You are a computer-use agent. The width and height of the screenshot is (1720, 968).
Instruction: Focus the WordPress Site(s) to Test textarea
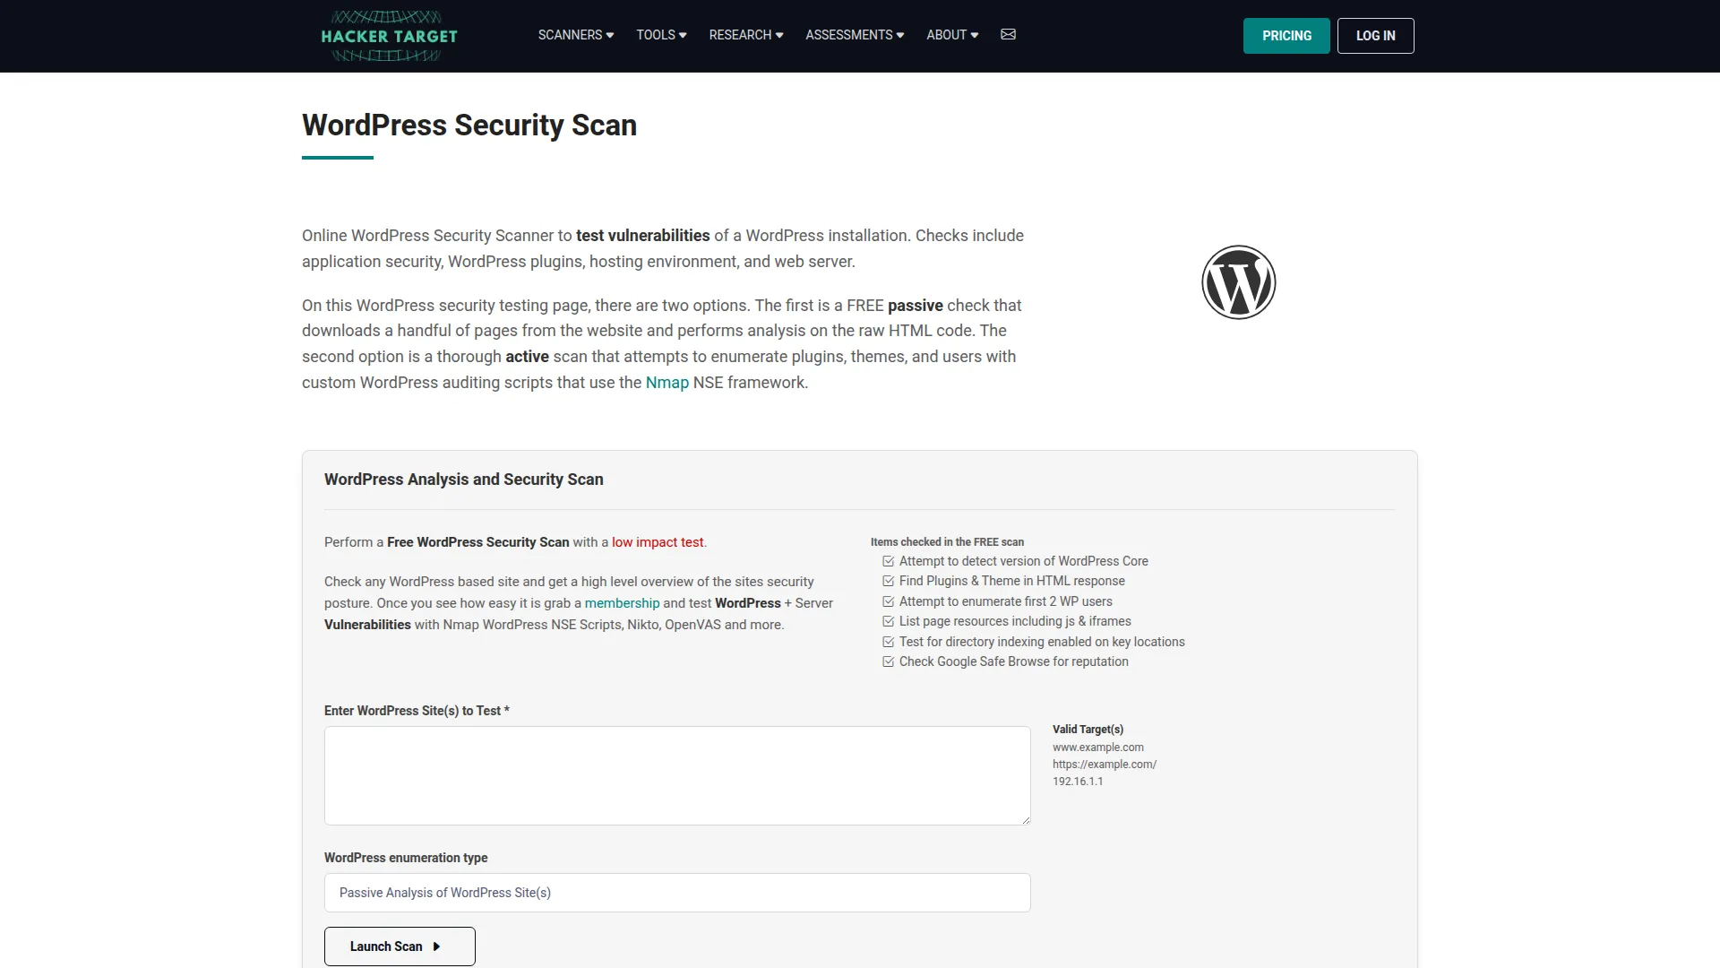pyautogui.click(x=677, y=775)
